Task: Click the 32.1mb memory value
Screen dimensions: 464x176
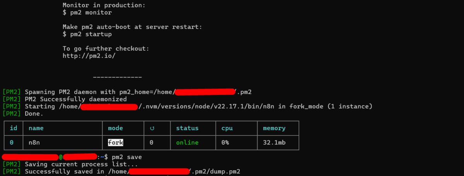Action: [x=274, y=142]
